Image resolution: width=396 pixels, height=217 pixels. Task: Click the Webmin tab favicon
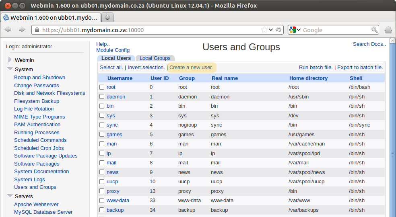coord(6,17)
